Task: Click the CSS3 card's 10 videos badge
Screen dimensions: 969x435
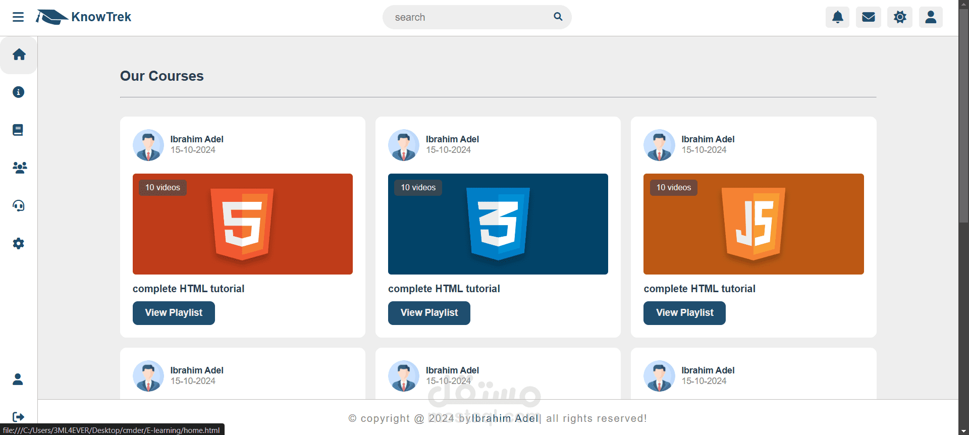Action: [418, 187]
